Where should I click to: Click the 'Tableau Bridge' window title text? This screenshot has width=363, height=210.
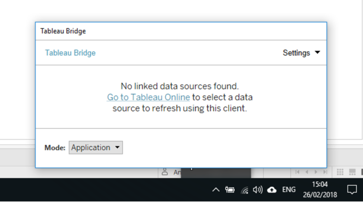(x=63, y=31)
